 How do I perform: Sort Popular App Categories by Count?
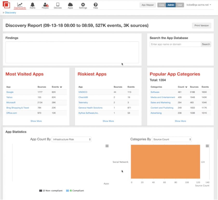click(182, 87)
